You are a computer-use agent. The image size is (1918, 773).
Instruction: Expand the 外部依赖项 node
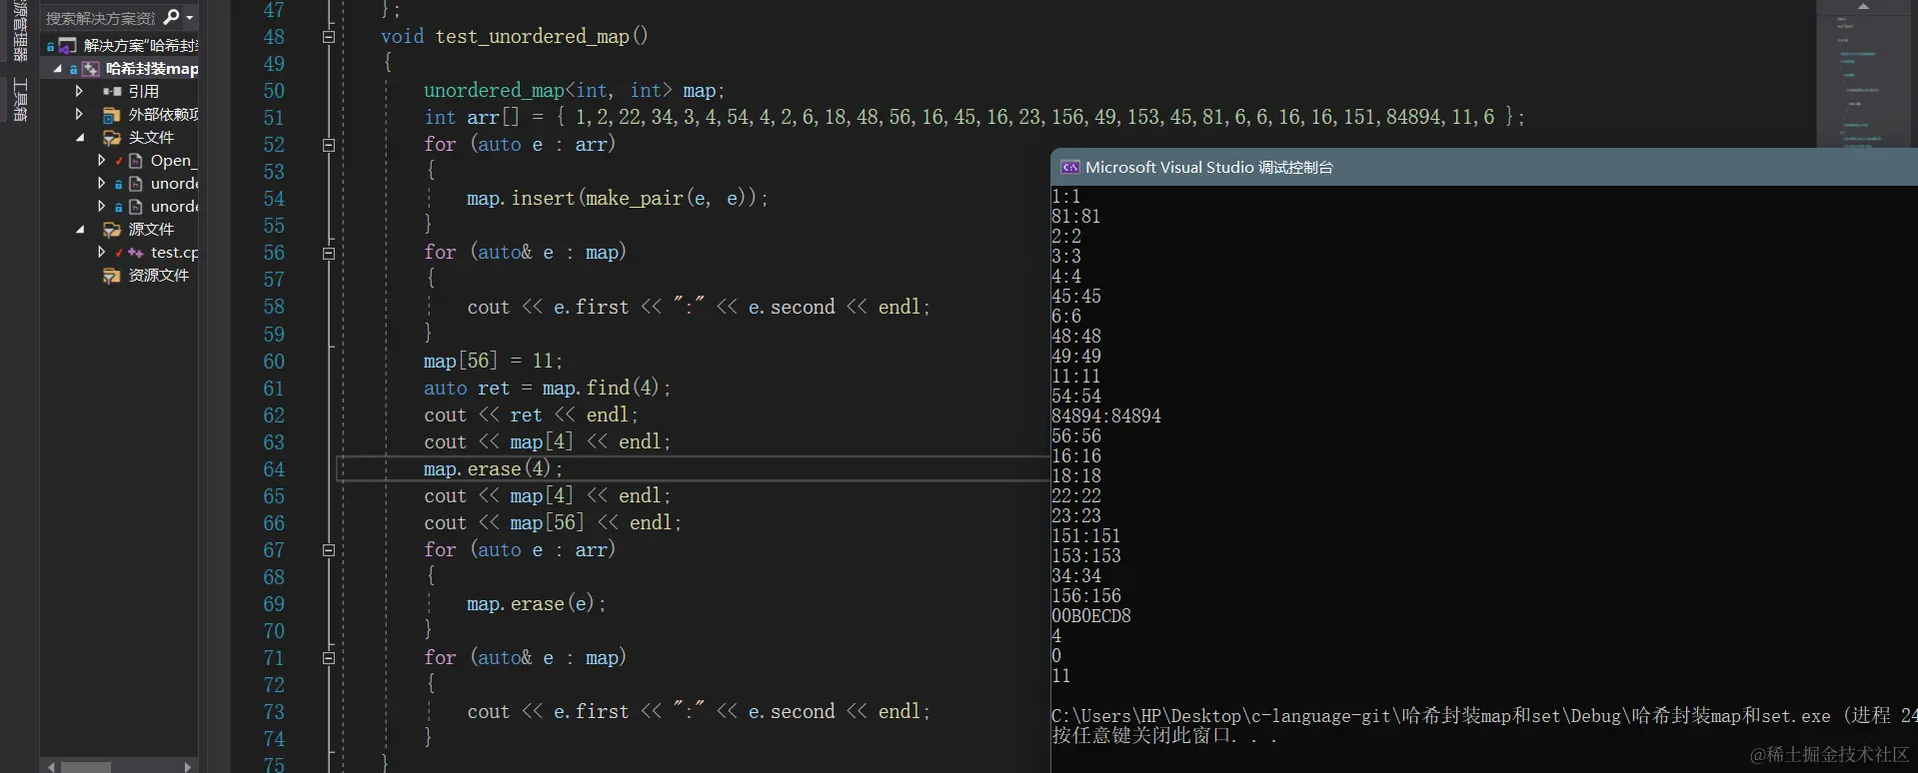pos(79,114)
